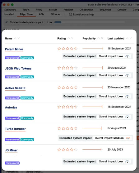The image size is (139, 173).
Task: Click the total estimated system impact gauge icon
Action: [7, 22]
